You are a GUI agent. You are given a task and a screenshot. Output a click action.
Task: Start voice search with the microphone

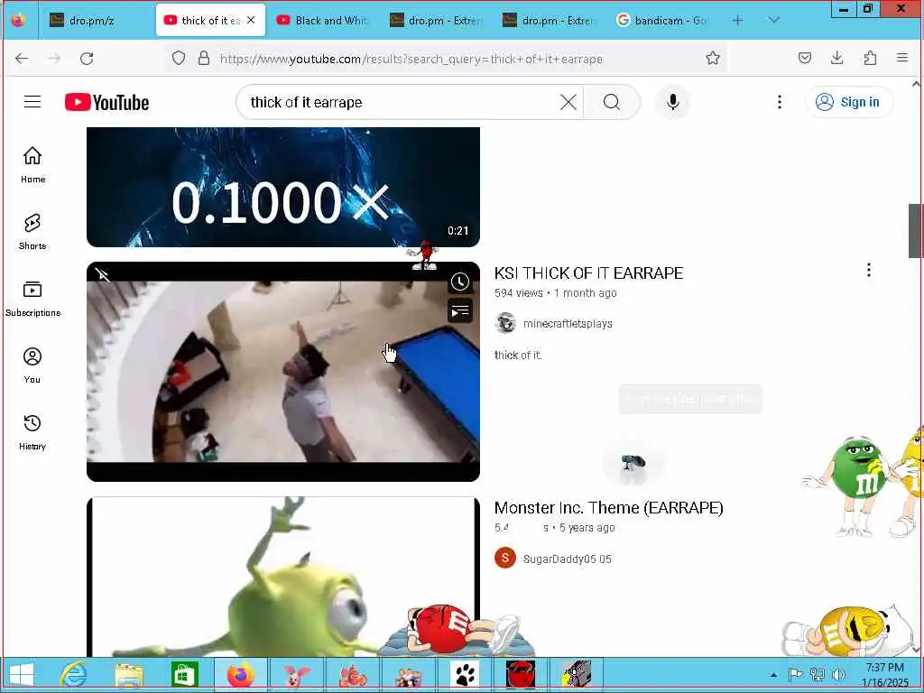point(672,102)
